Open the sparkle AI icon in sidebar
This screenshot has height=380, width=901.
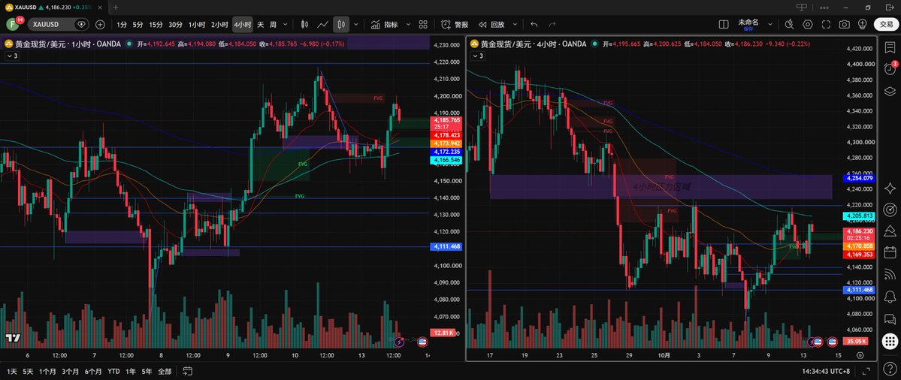(x=890, y=188)
